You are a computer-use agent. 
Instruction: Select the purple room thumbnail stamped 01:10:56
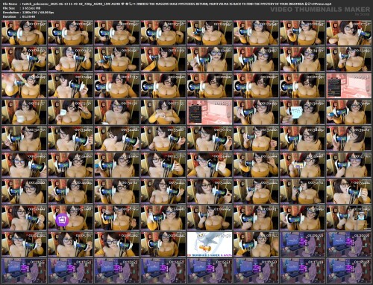pyautogui.click(x=349, y=244)
